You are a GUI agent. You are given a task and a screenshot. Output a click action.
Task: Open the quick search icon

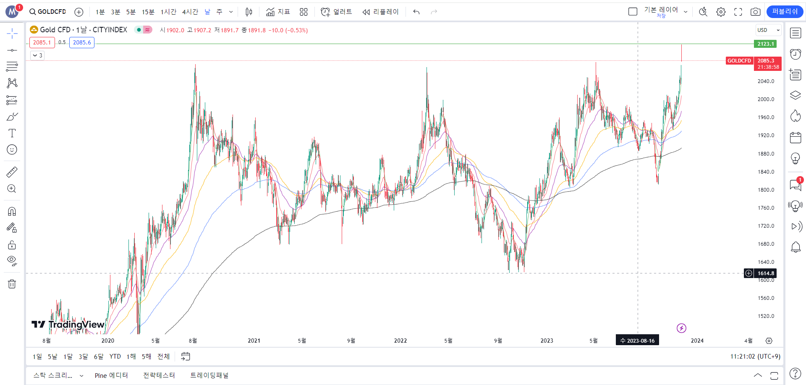pos(703,12)
